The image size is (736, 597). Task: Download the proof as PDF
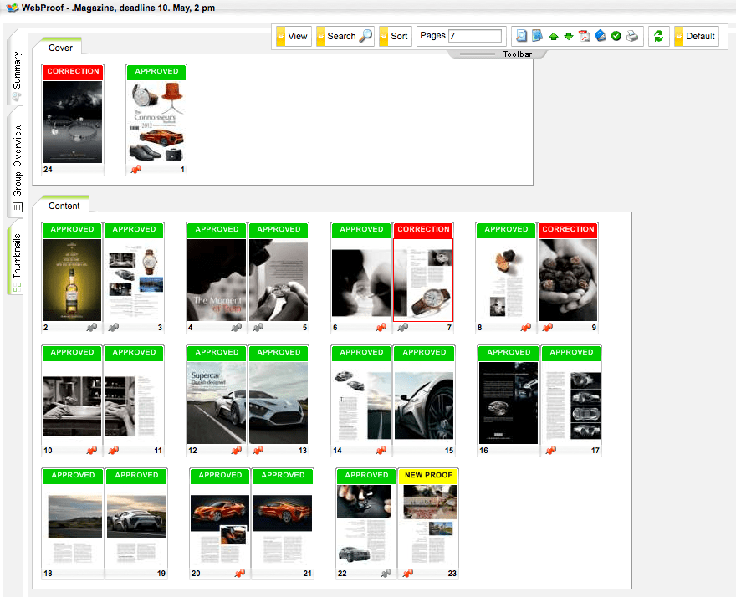pos(585,35)
